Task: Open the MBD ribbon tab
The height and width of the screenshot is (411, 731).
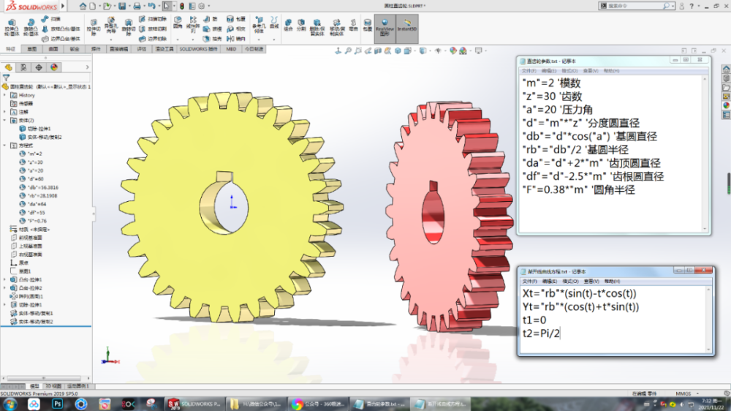Action: (231, 49)
